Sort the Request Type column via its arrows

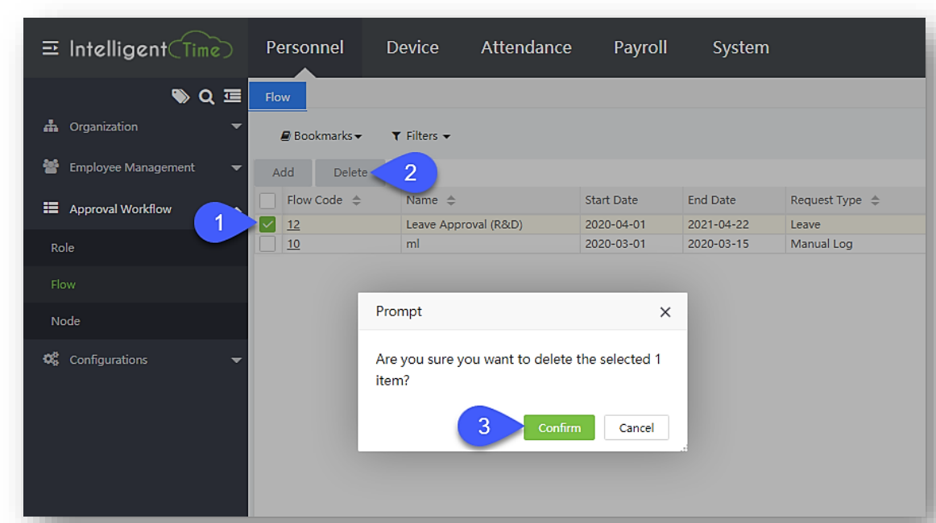click(875, 200)
